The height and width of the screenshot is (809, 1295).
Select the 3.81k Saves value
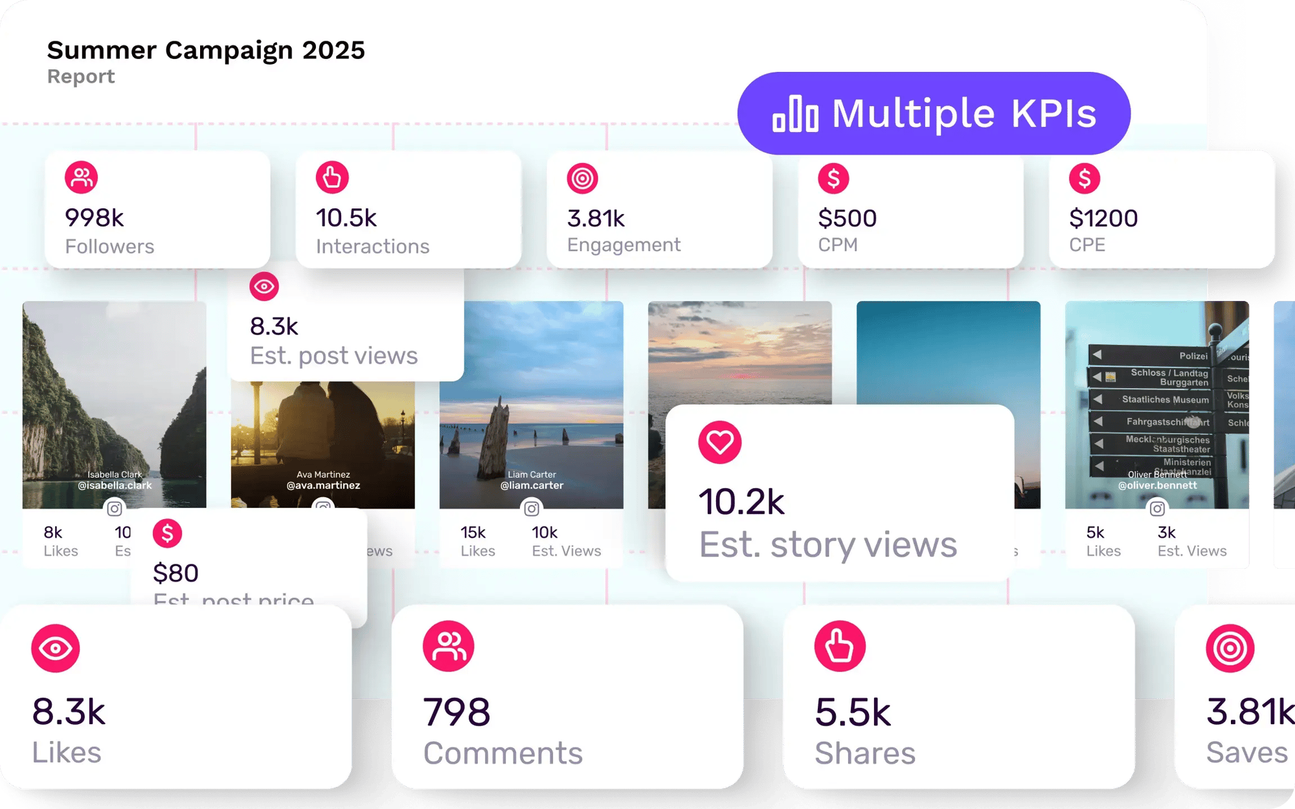1250,712
